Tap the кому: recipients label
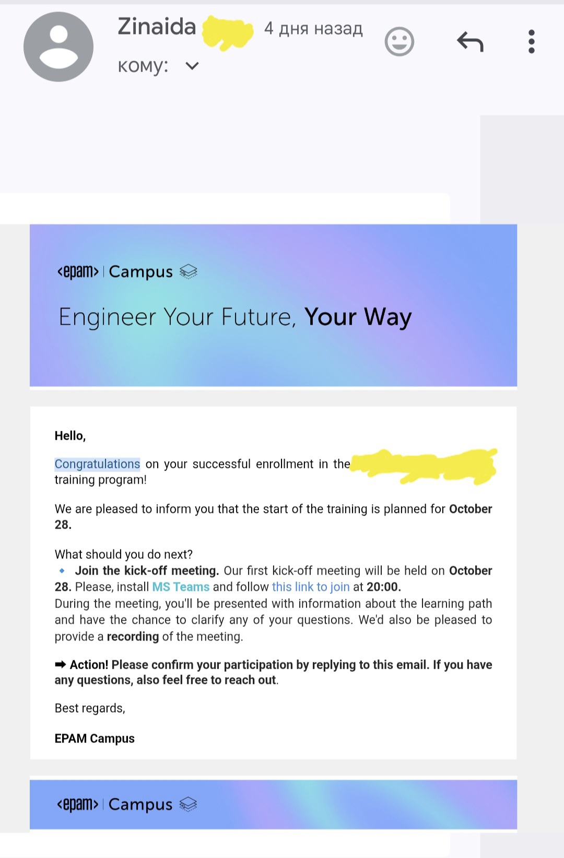The height and width of the screenshot is (858, 564). tap(143, 66)
